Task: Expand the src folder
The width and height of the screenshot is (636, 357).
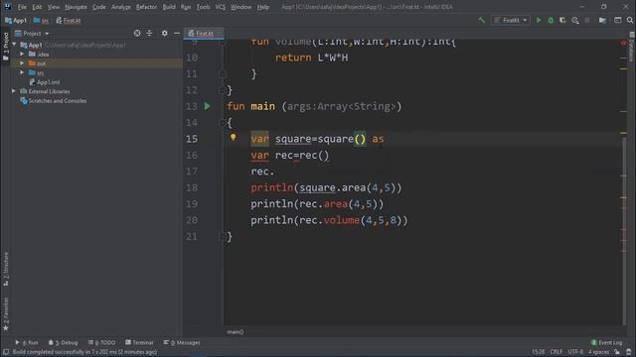Action: (22, 72)
